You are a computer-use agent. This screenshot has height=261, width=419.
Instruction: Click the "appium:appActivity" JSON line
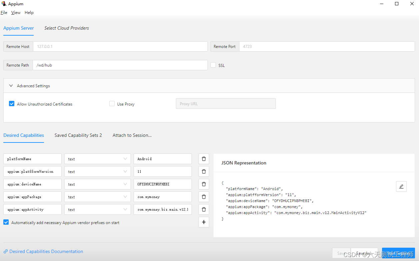pos(296,213)
